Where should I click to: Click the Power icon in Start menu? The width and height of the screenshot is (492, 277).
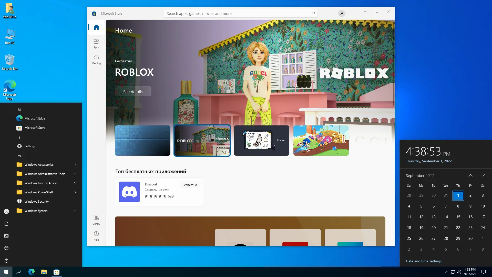tap(6, 261)
